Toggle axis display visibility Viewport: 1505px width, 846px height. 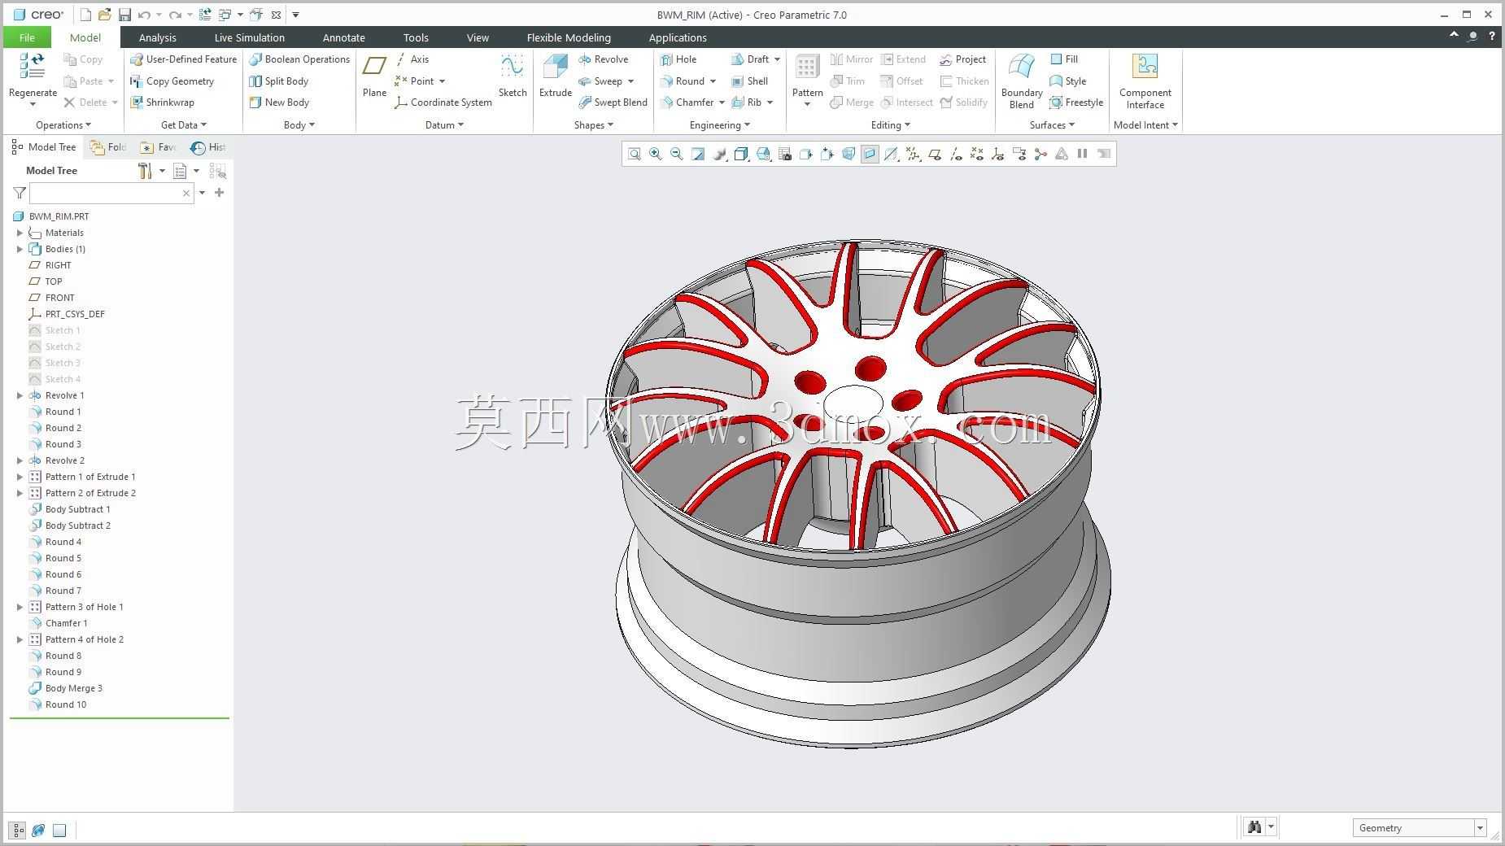click(x=956, y=154)
